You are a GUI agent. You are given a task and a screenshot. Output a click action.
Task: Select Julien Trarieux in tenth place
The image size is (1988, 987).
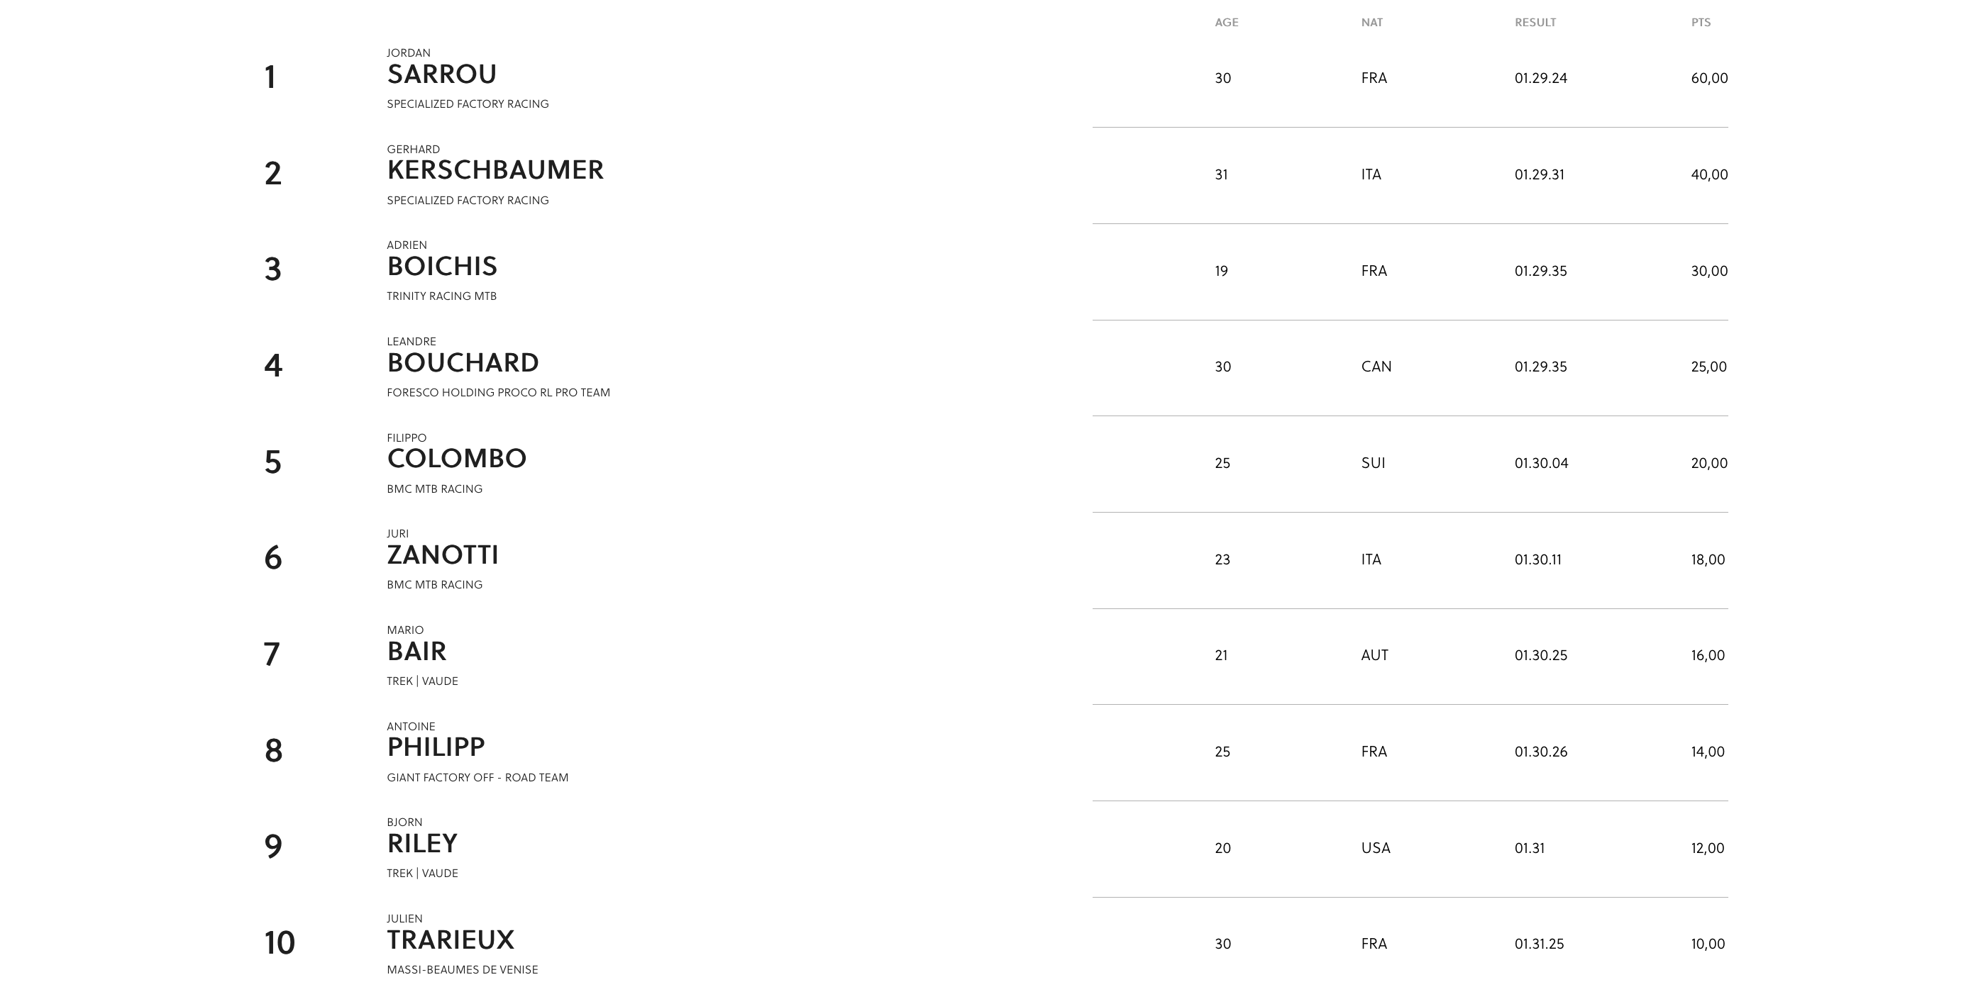pos(450,940)
